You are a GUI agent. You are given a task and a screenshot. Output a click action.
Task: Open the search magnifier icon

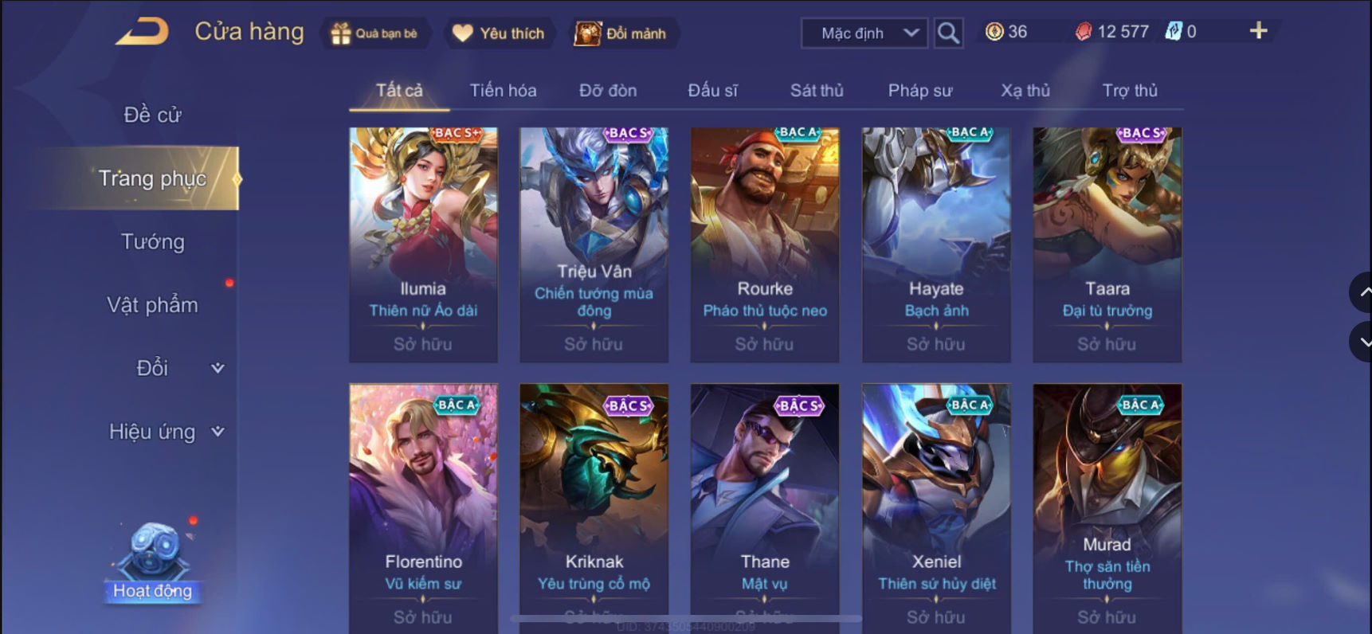[x=948, y=33]
